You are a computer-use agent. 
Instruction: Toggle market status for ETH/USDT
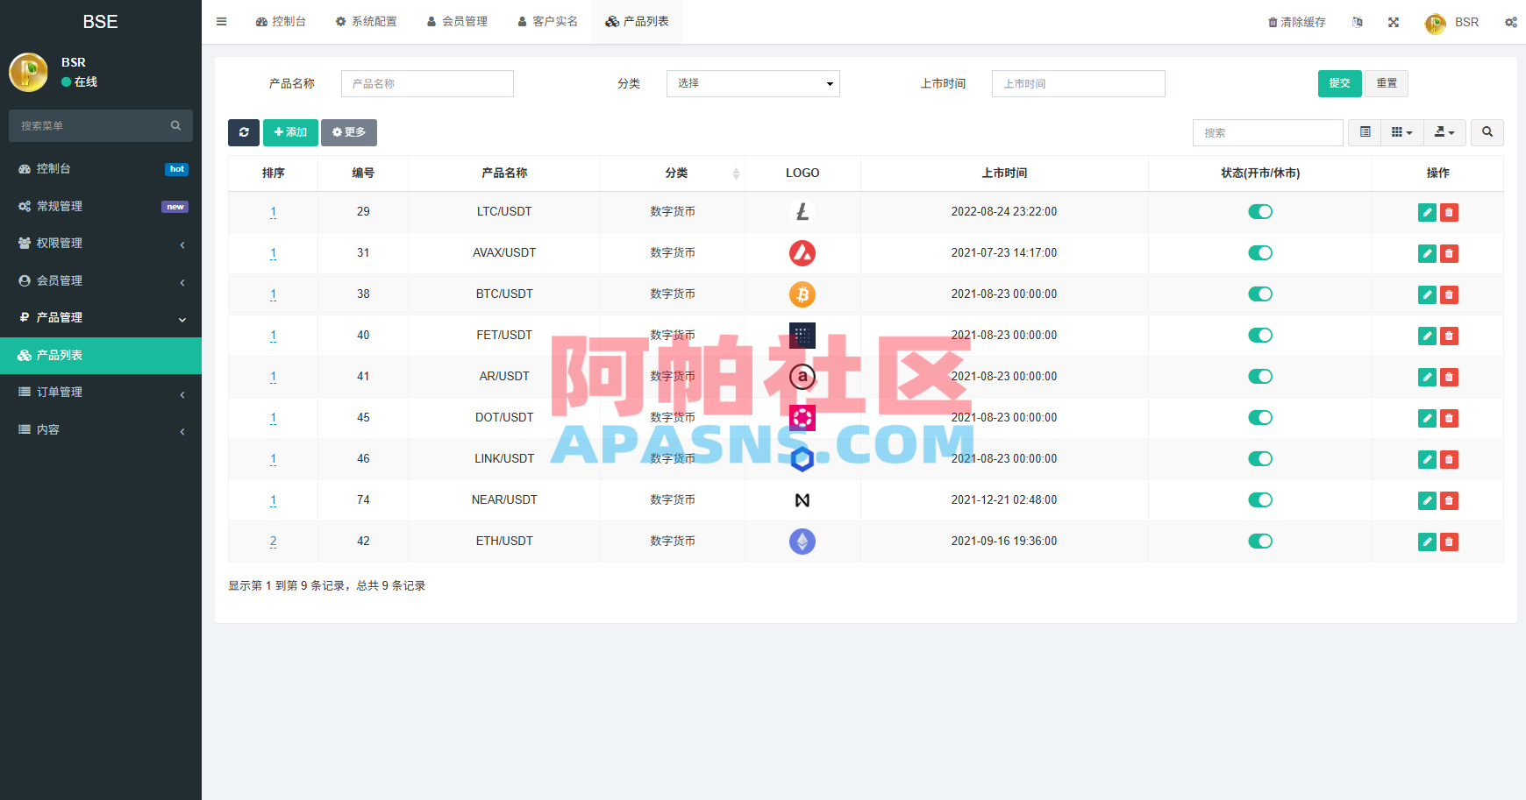tap(1260, 542)
